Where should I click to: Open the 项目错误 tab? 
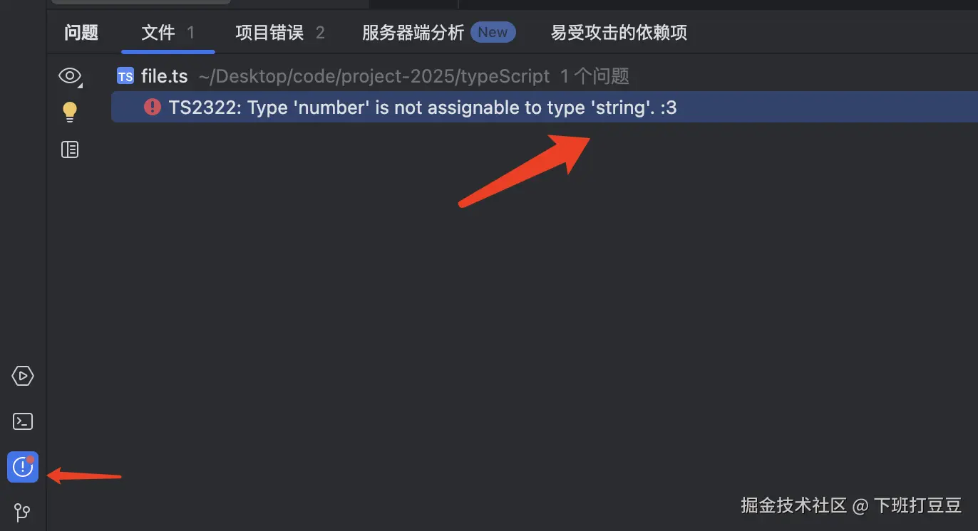[x=280, y=33]
